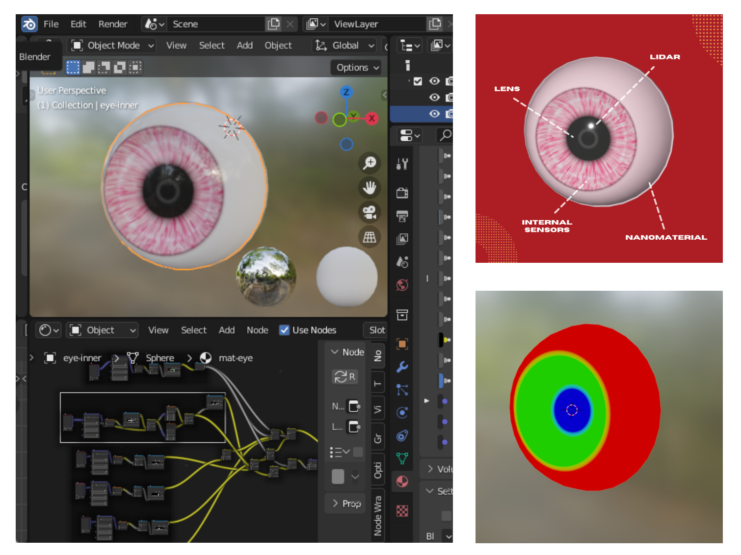Open the Global transform orientation dropdown
Image resolution: width=741 pixels, height=555 pixels.
point(344,46)
